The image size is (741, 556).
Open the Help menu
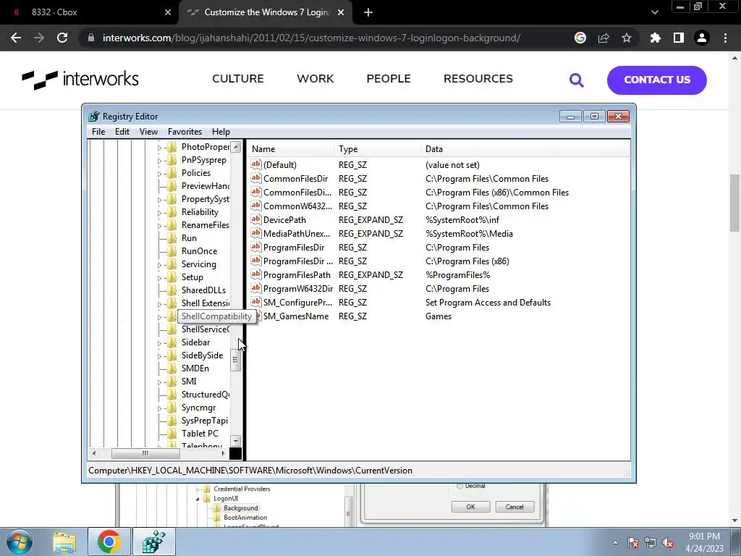pos(221,132)
